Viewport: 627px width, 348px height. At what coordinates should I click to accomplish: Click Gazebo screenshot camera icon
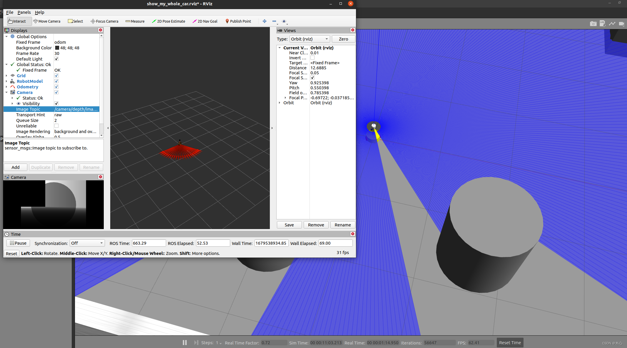point(593,24)
